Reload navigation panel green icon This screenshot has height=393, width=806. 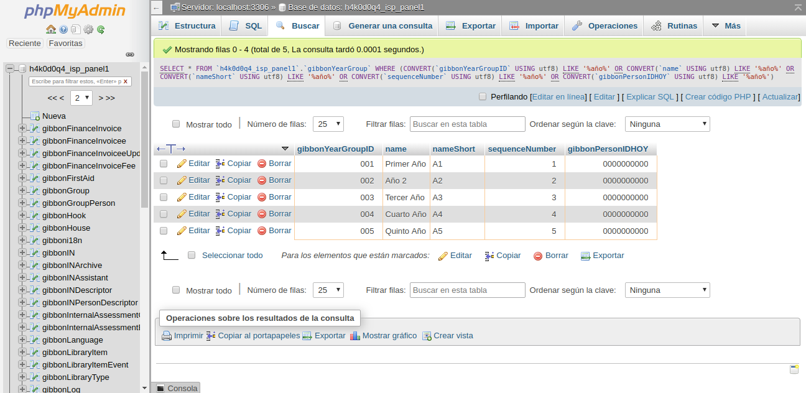101,29
